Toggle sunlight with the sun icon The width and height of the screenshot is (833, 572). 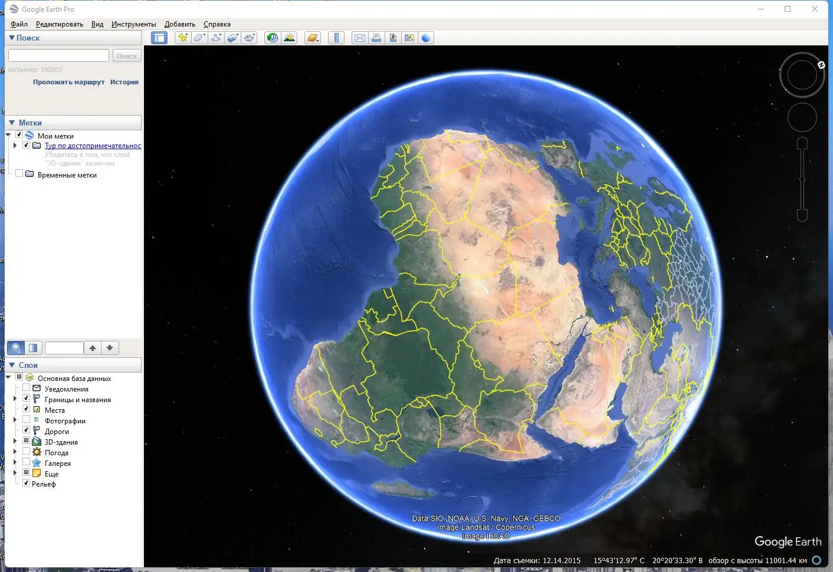pyautogui.click(x=289, y=37)
